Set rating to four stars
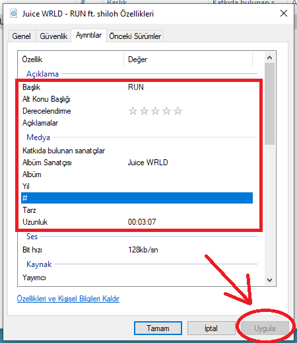The height and width of the screenshot is (343, 297). 166,111
